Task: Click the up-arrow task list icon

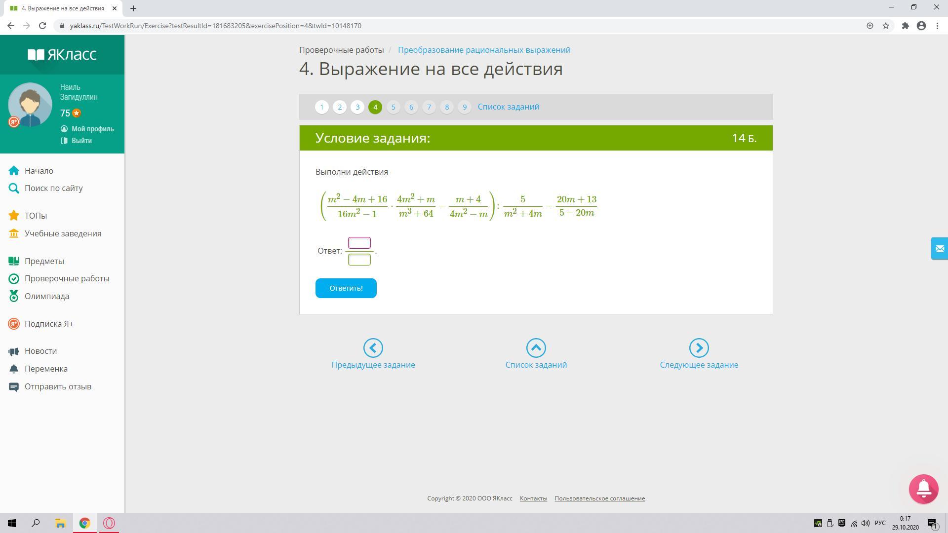Action: point(536,348)
